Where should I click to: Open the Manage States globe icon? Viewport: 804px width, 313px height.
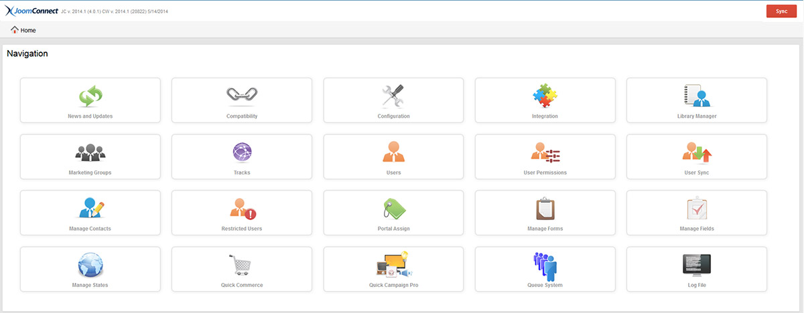click(90, 266)
